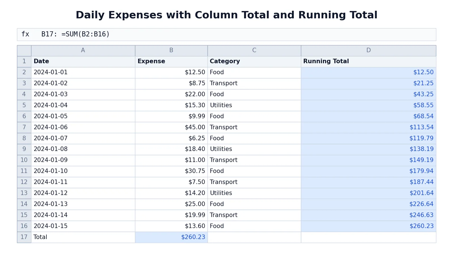Click the $226.64 running total cell
Image resolution: width=453 pixels, height=254 pixels.
tap(368, 204)
